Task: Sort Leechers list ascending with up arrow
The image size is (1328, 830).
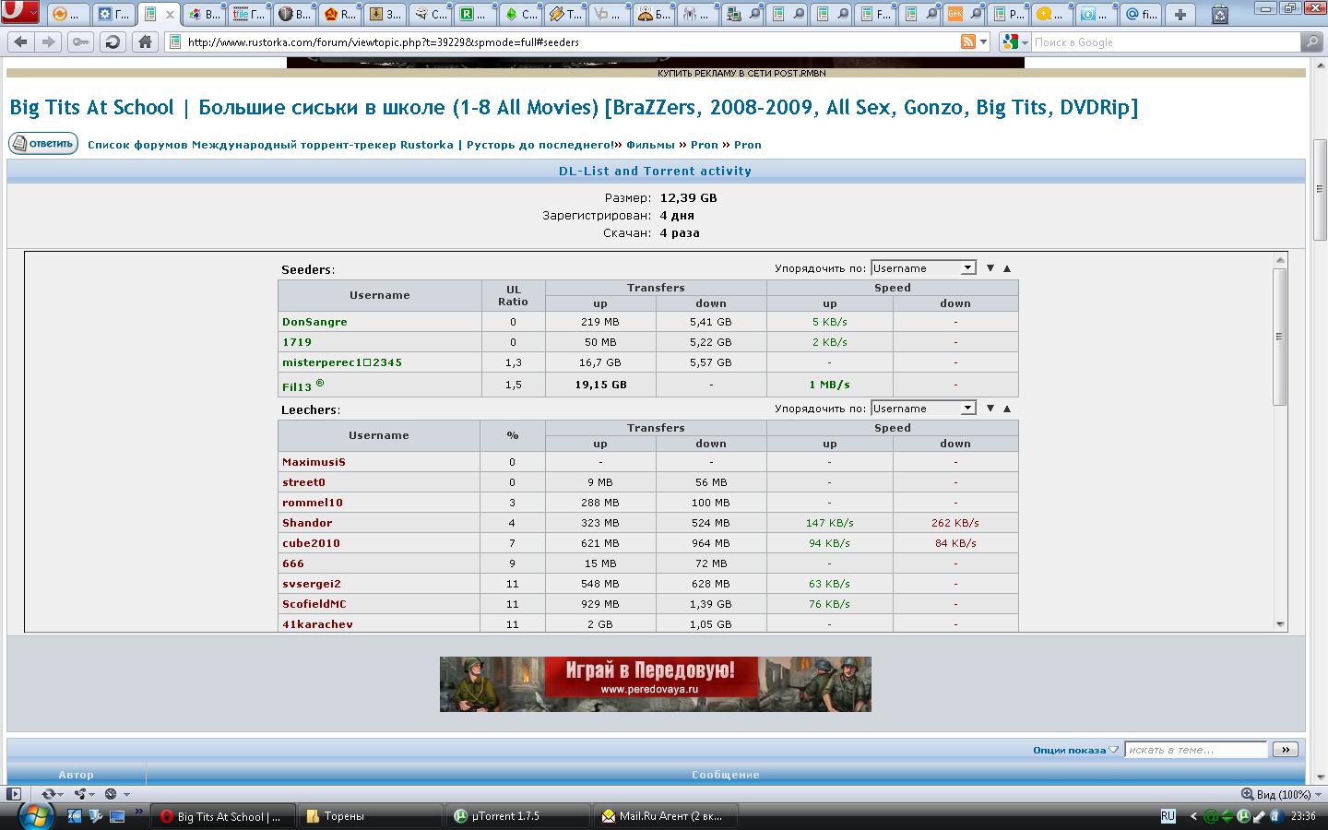Action: pos(1007,409)
